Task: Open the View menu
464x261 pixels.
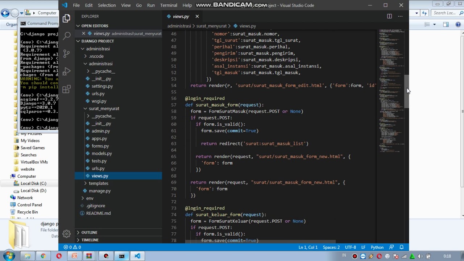Action: coord(126,5)
